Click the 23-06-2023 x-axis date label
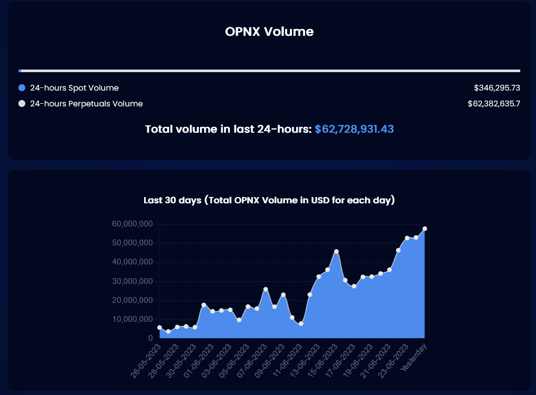The width and height of the screenshot is (536, 395). pyautogui.click(x=393, y=361)
